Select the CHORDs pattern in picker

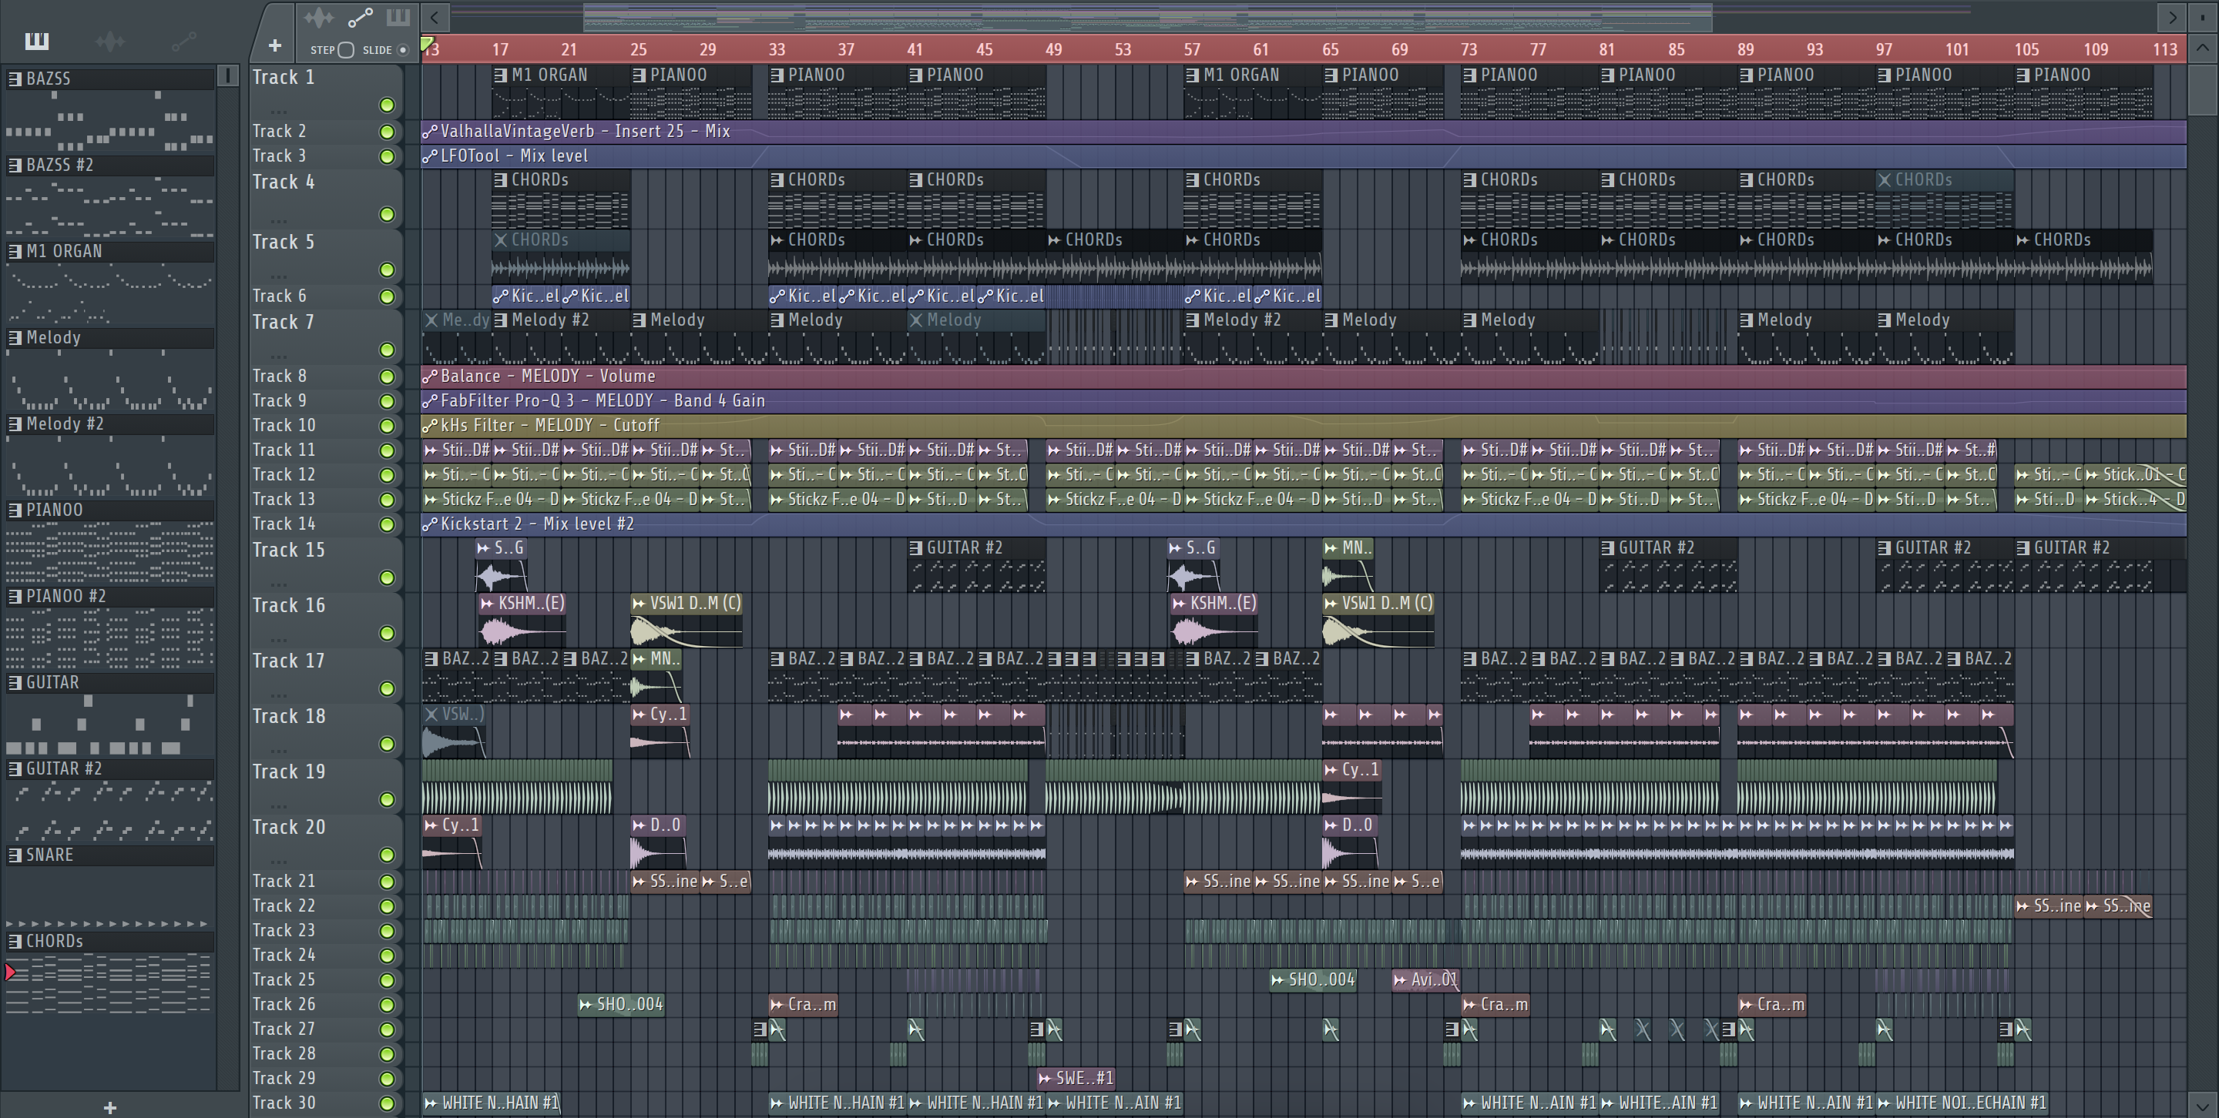point(109,942)
